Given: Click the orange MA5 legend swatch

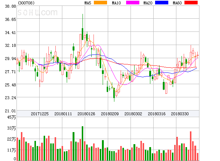Looking at the screenshot, I should pos(100,3).
